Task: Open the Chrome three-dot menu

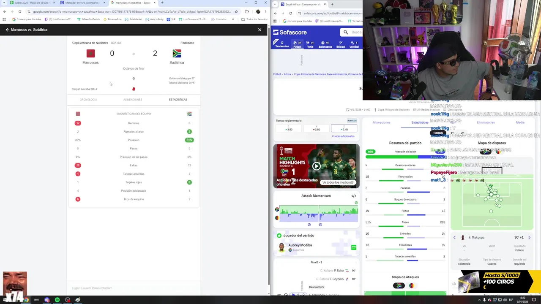Action: (266, 12)
